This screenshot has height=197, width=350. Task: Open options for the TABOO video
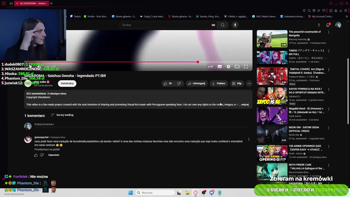point(329,51)
